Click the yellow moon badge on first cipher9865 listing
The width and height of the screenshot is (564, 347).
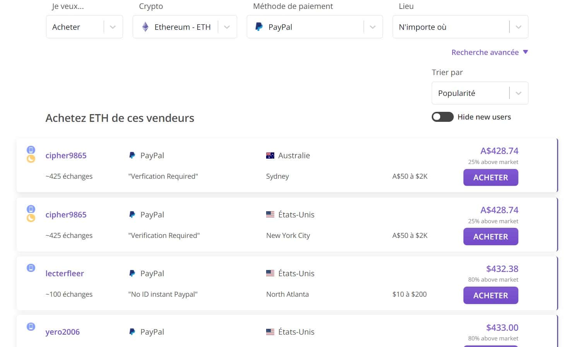coord(31,159)
